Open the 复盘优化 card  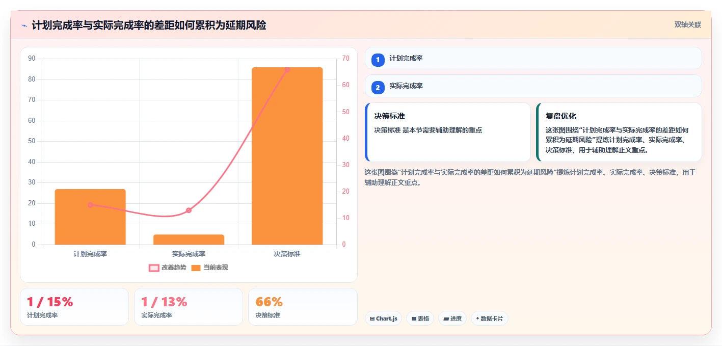tap(619, 132)
